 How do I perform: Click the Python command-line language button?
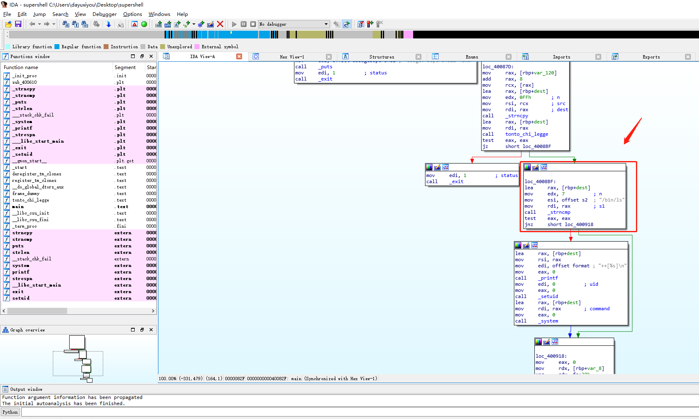[x=10, y=412]
